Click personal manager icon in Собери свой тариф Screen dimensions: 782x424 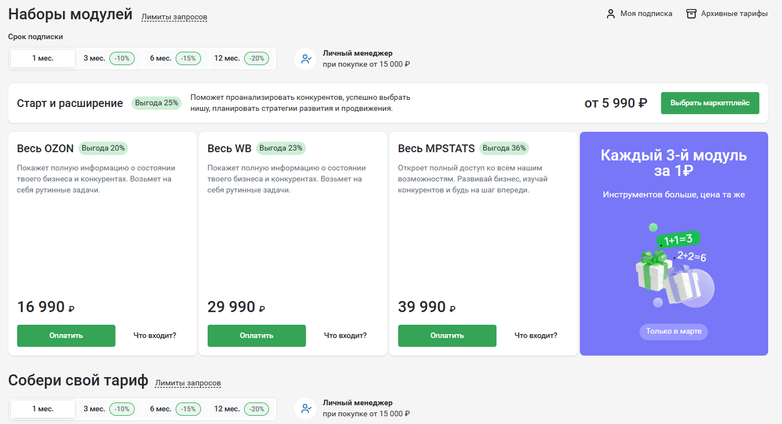pyautogui.click(x=305, y=409)
